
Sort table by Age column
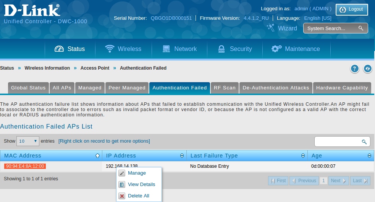[341, 156]
